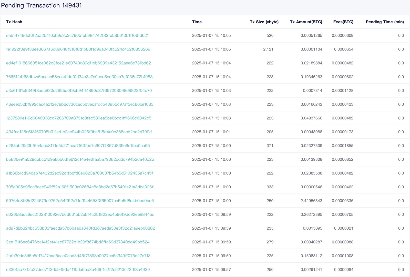Select the amount 0.04937666 BTC
The image size is (410, 277).
click(x=311, y=118)
